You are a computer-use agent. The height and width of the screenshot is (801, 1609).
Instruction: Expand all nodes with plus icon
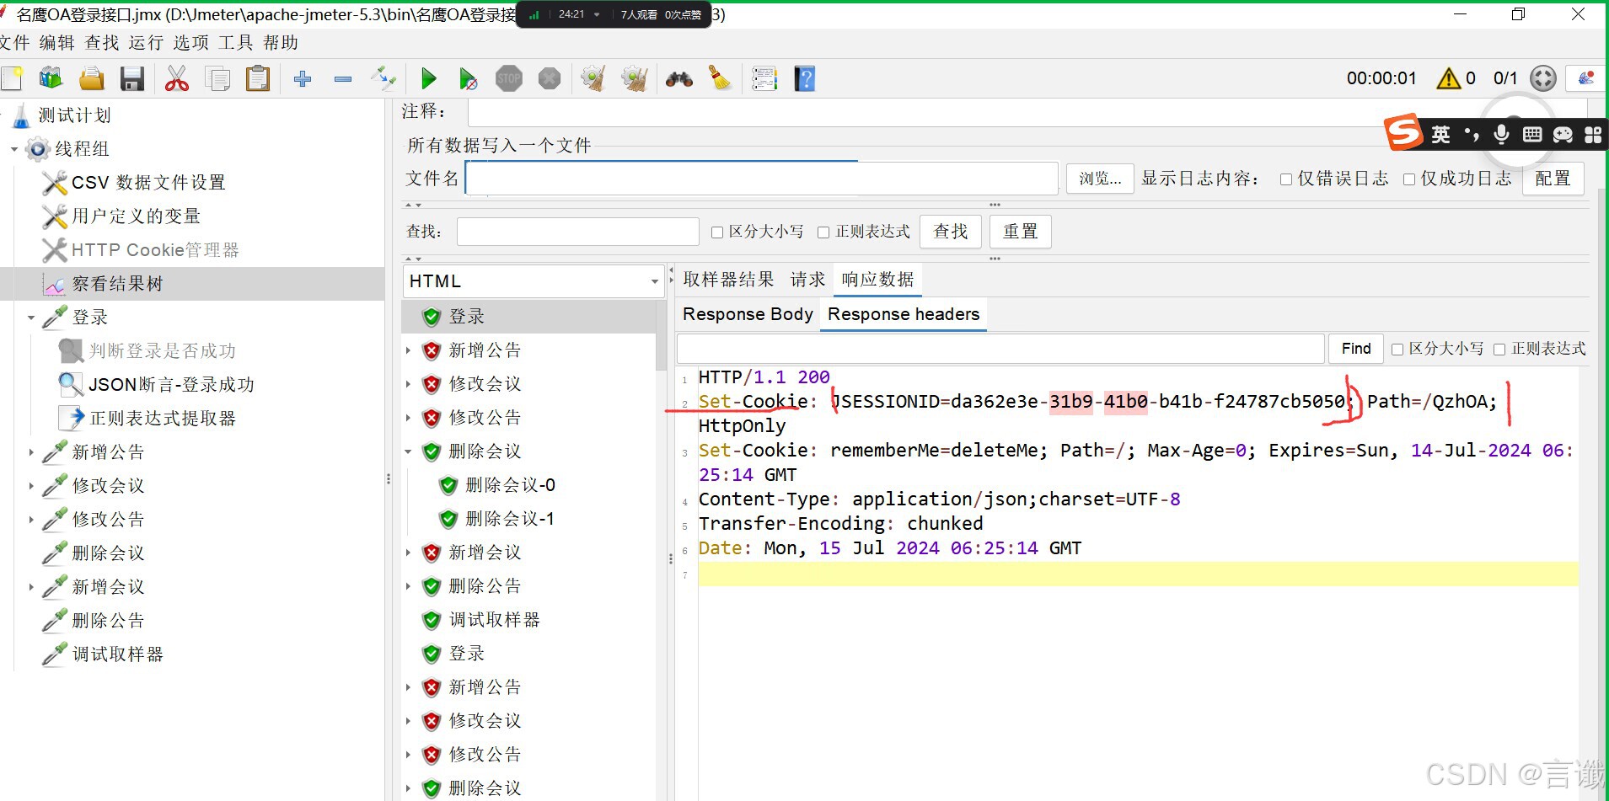click(x=303, y=79)
